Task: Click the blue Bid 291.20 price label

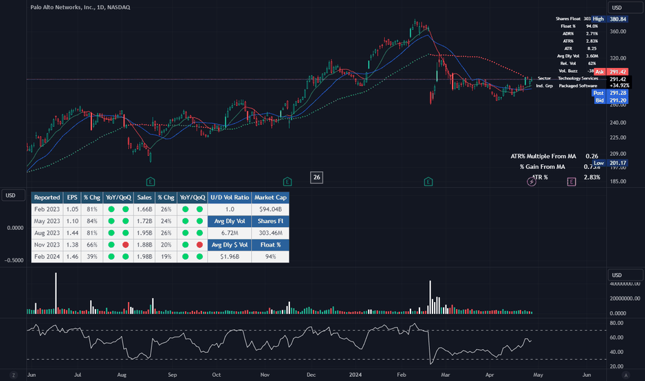Action: coord(611,100)
